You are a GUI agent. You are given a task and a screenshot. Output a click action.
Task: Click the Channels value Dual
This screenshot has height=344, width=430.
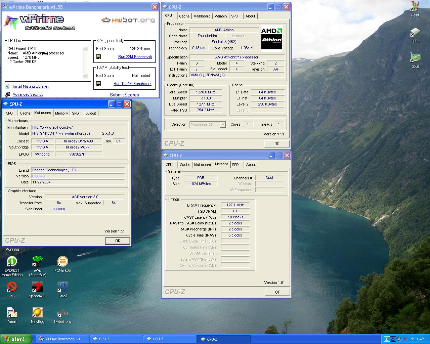[269, 178]
